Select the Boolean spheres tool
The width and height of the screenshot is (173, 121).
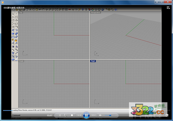tap(17, 33)
